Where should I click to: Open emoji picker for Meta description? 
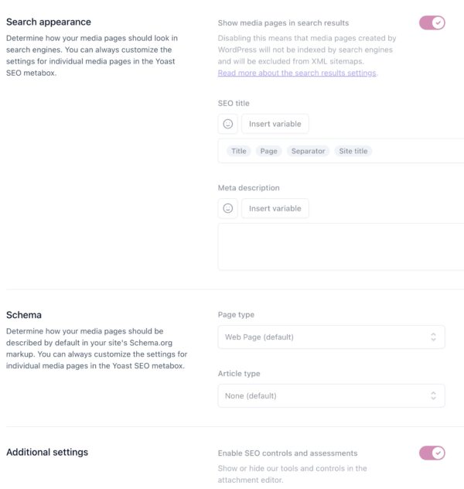[228, 208]
